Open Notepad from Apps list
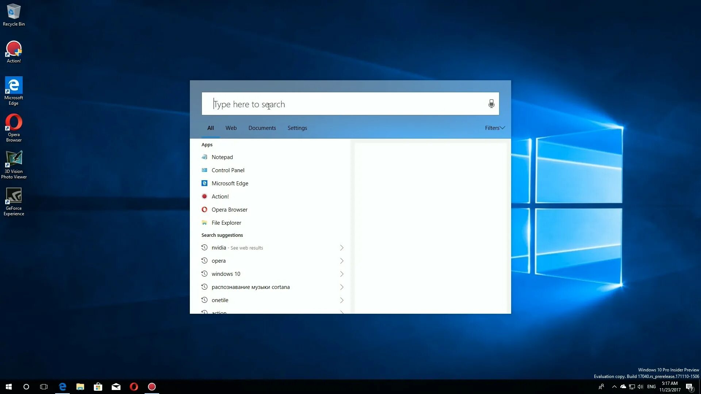This screenshot has width=701, height=394. coord(222,157)
